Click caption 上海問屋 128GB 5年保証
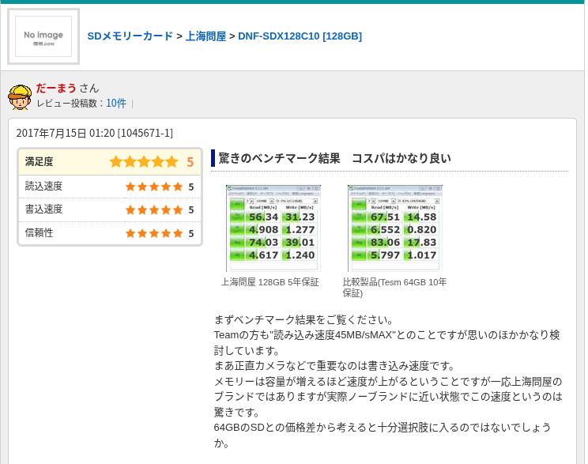Screen dimensions: 588x464 coord(270,282)
